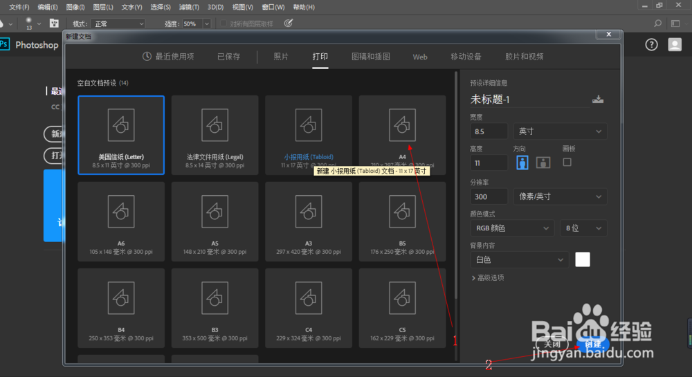692x377 pixels.
Task: Click the 创建 button
Action: (593, 344)
